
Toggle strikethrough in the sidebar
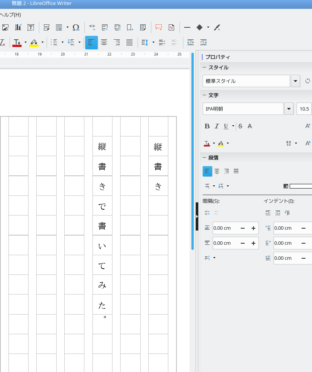click(x=240, y=126)
